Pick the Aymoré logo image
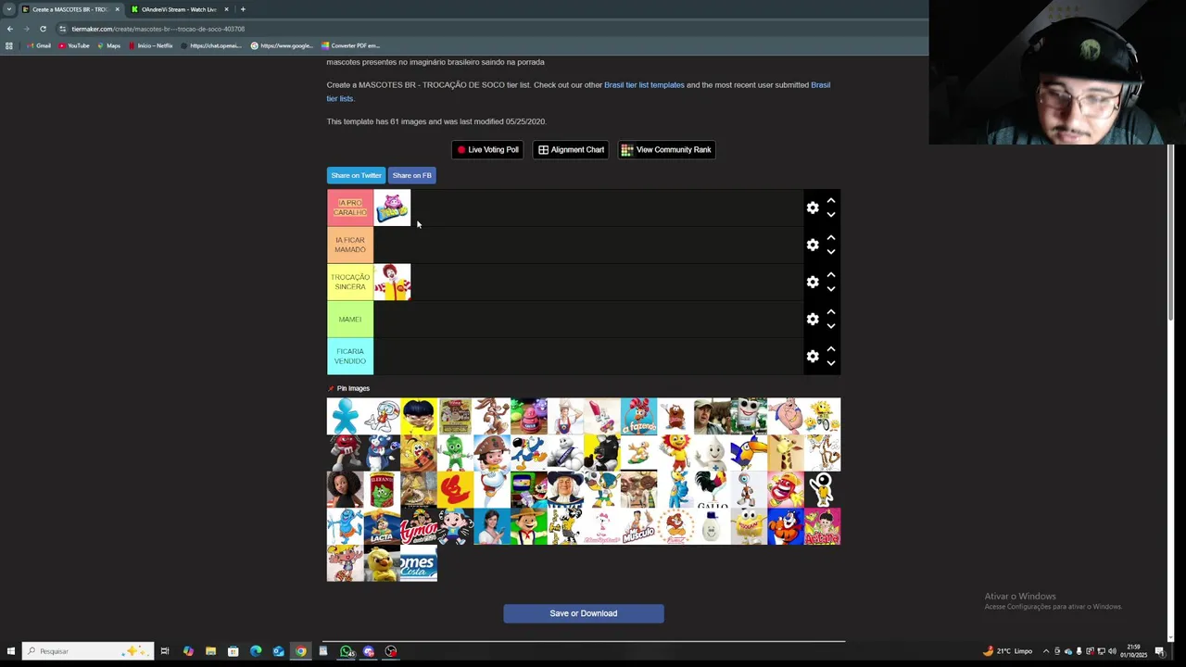The height and width of the screenshot is (667, 1186). (x=418, y=526)
